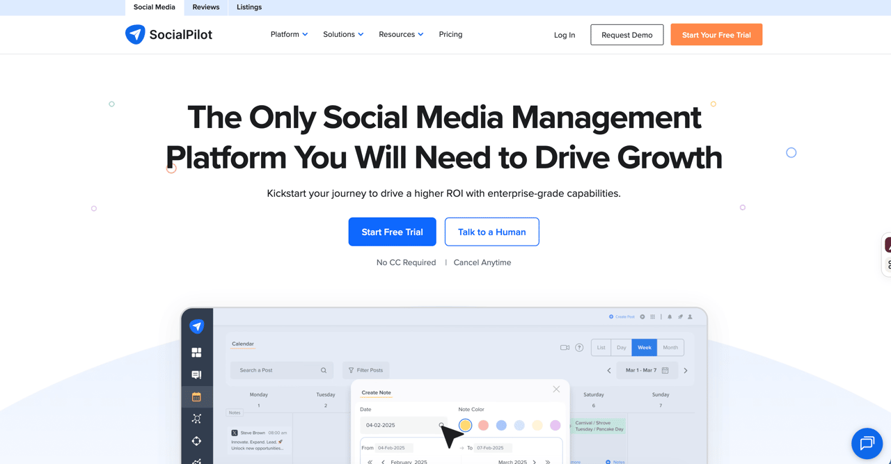
Task: Click the Calendar tab heading
Action: (243, 344)
